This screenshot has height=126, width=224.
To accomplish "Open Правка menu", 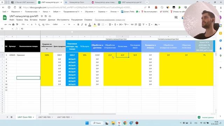I will pyautogui.click(x=19, y=20).
